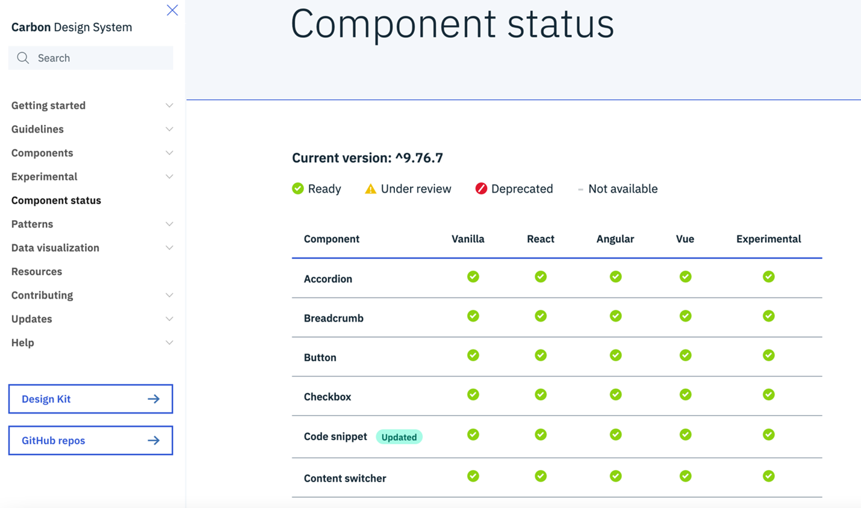
Task: Click the Button row React status icon
Action: pyautogui.click(x=540, y=355)
